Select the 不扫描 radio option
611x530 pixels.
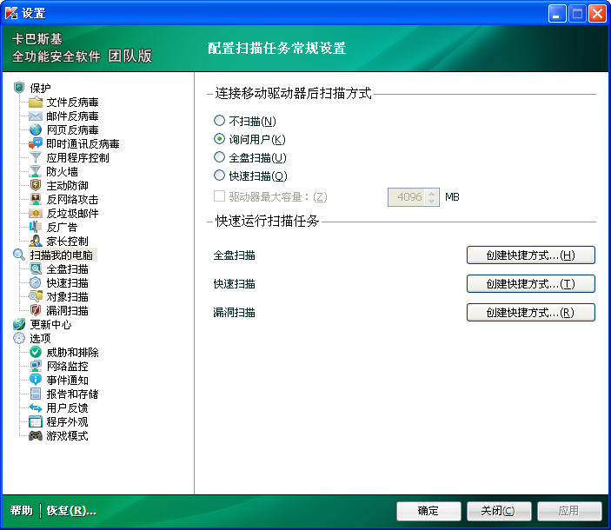tap(219, 122)
